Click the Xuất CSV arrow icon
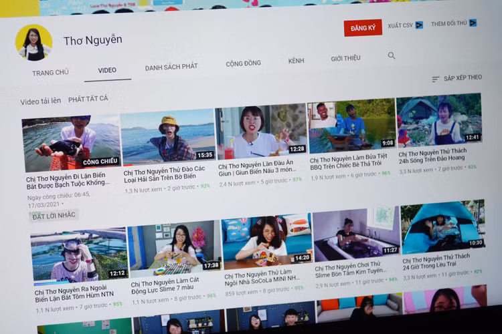This screenshot has width=502, height=334. coord(419,25)
